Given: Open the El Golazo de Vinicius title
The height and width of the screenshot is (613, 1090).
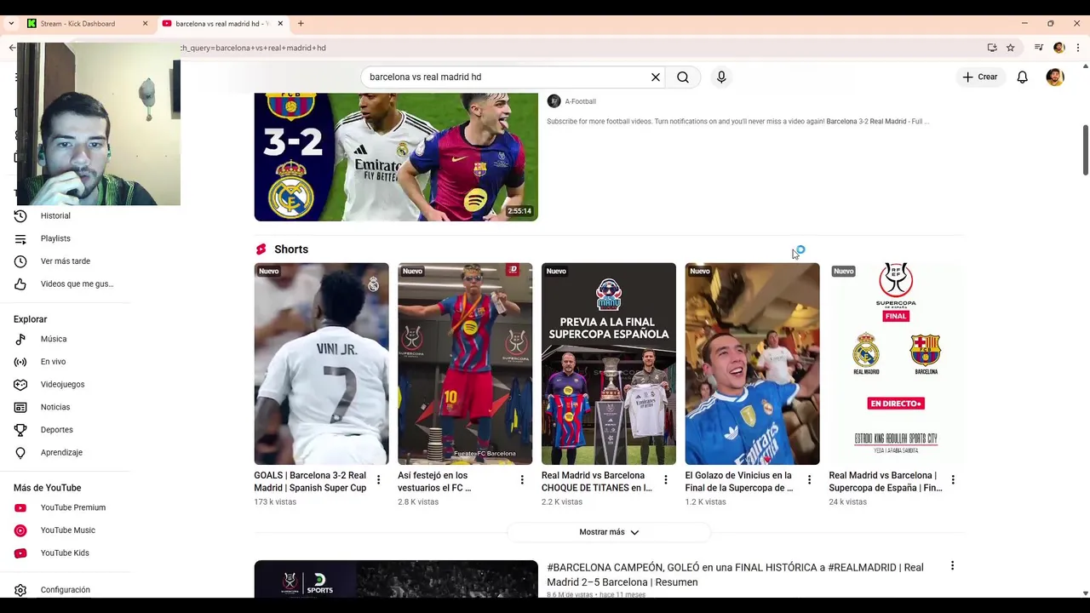Looking at the screenshot, I should click(739, 482).
